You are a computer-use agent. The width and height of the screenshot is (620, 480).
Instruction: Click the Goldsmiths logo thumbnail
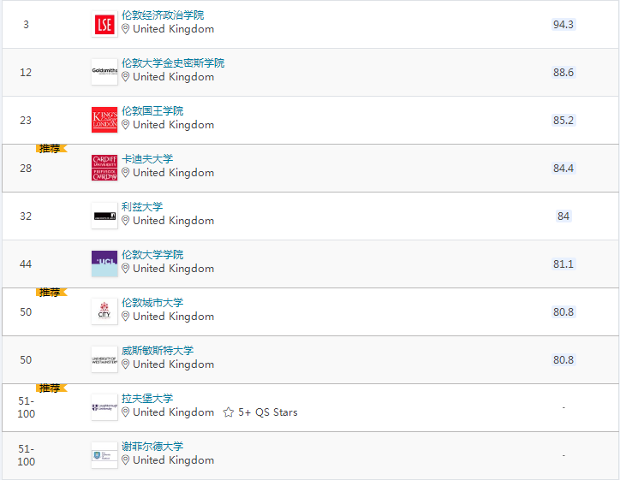(x=104, y=72)
